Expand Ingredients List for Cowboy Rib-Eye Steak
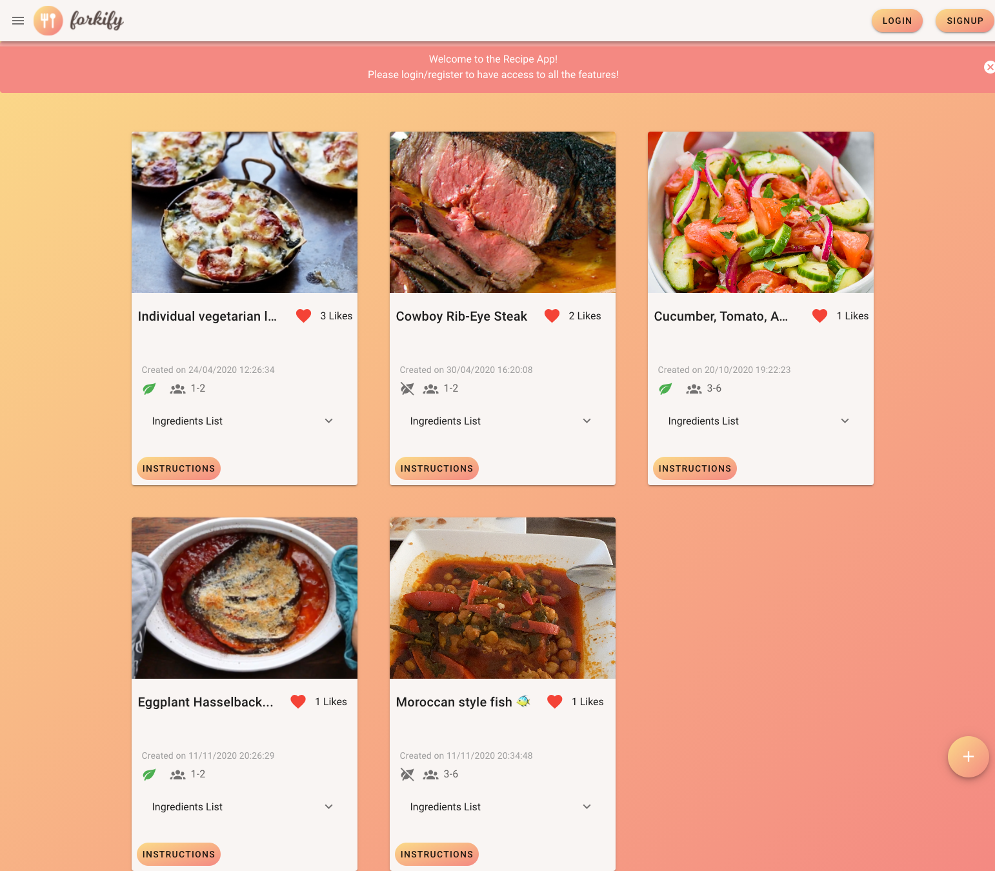The height and width of the screenshot is (871, 995). (x=503, y=421)
